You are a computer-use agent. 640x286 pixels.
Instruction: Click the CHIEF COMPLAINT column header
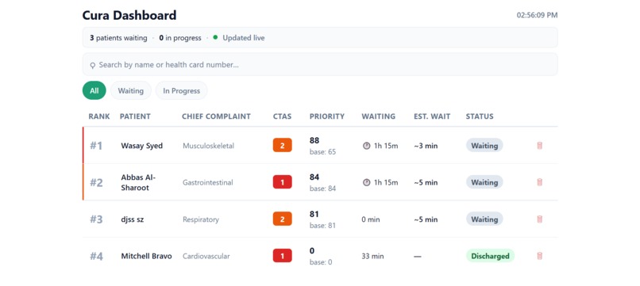(216, 116)
